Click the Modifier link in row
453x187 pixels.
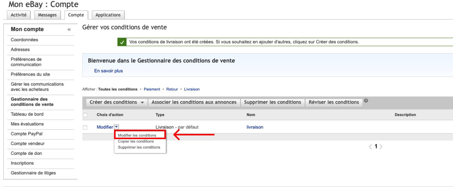pyautogui.click(x=105, y=127)
